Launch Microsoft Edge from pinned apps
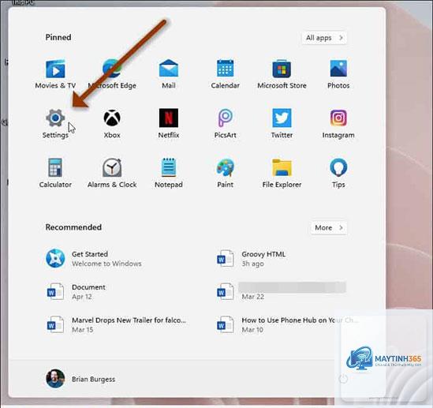The height and width of the screenshot is (408, 433). [x=112, y=74]
